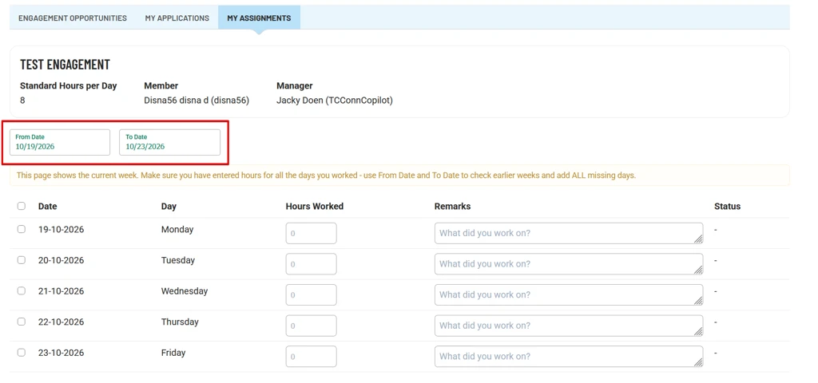Image resolution: width=818 pixels, height=383 pixels.
Task: Switch to My Applications tab
Action: [x=177, y=18]
